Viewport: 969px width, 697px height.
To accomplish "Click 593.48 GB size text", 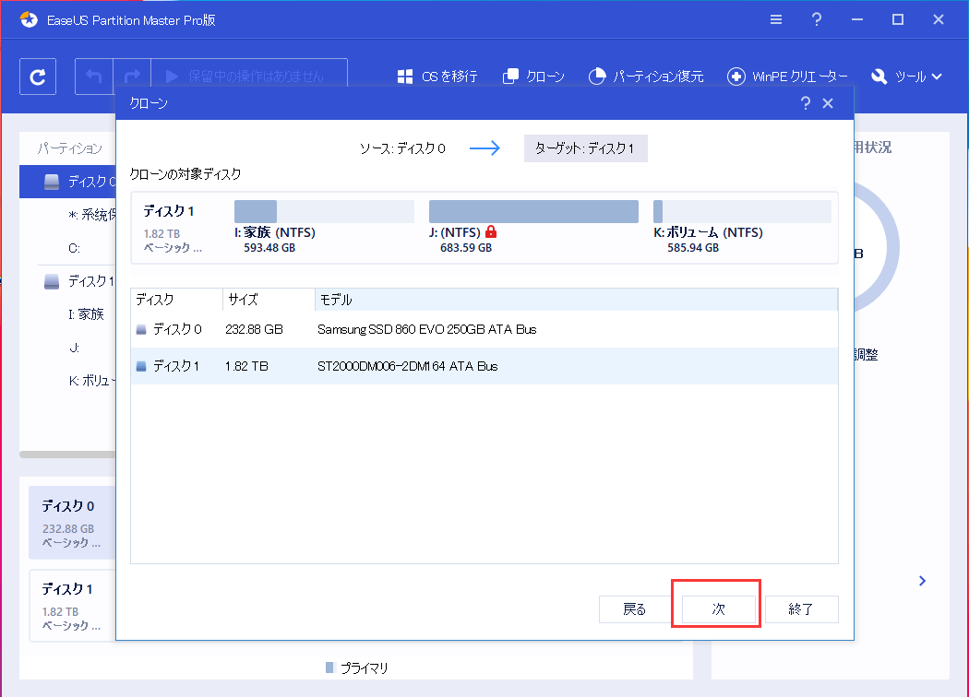I will coord(269,248).
